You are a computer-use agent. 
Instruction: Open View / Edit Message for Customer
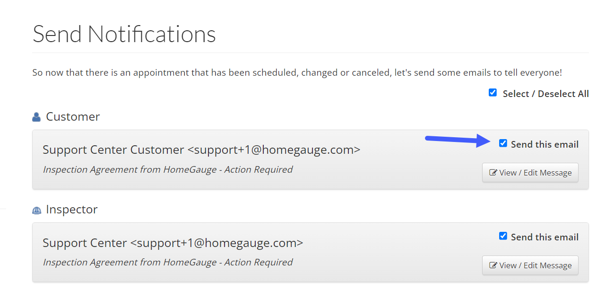coord(530,173)
